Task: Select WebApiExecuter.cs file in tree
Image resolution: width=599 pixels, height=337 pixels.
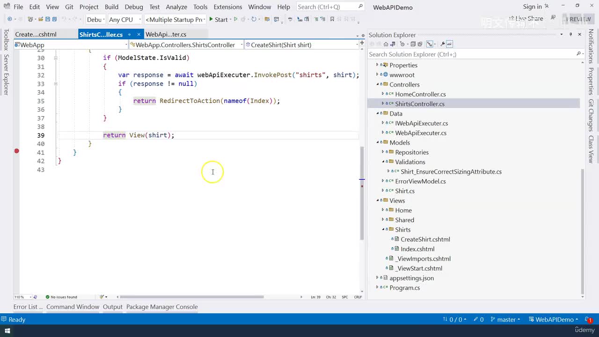Action: coord(421,133)
